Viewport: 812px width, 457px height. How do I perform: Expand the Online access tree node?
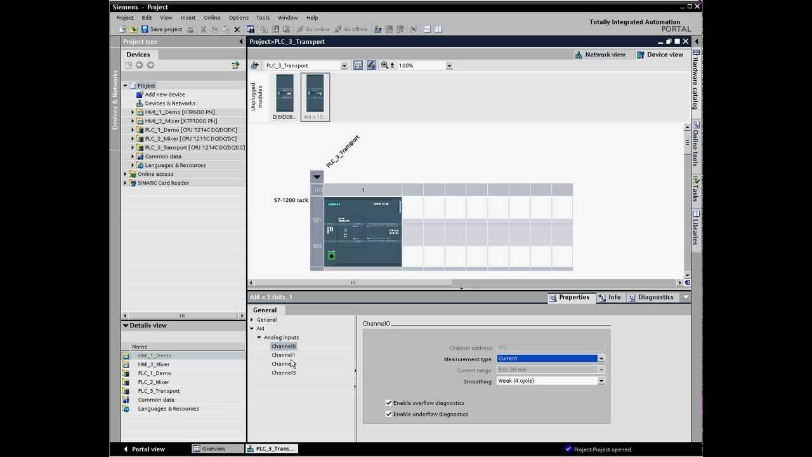pyautogui.click(x=126, y=174)
